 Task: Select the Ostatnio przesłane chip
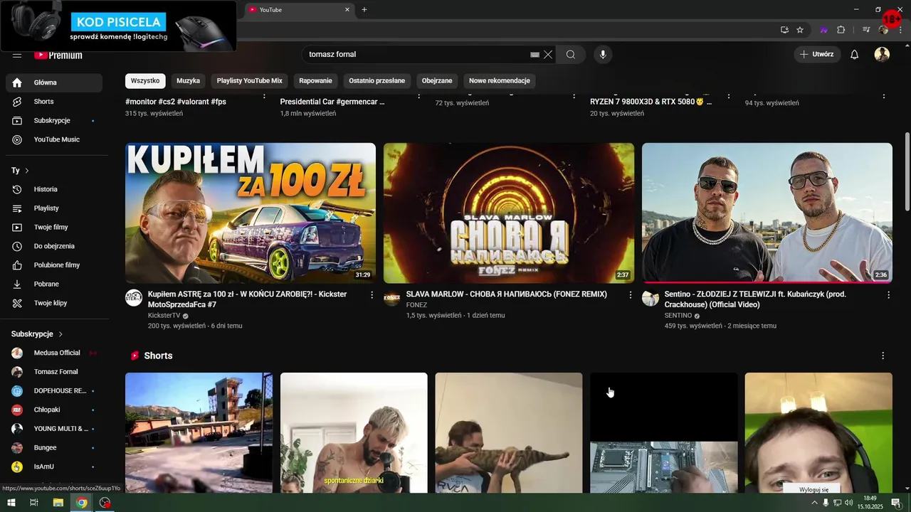(377, 81)
